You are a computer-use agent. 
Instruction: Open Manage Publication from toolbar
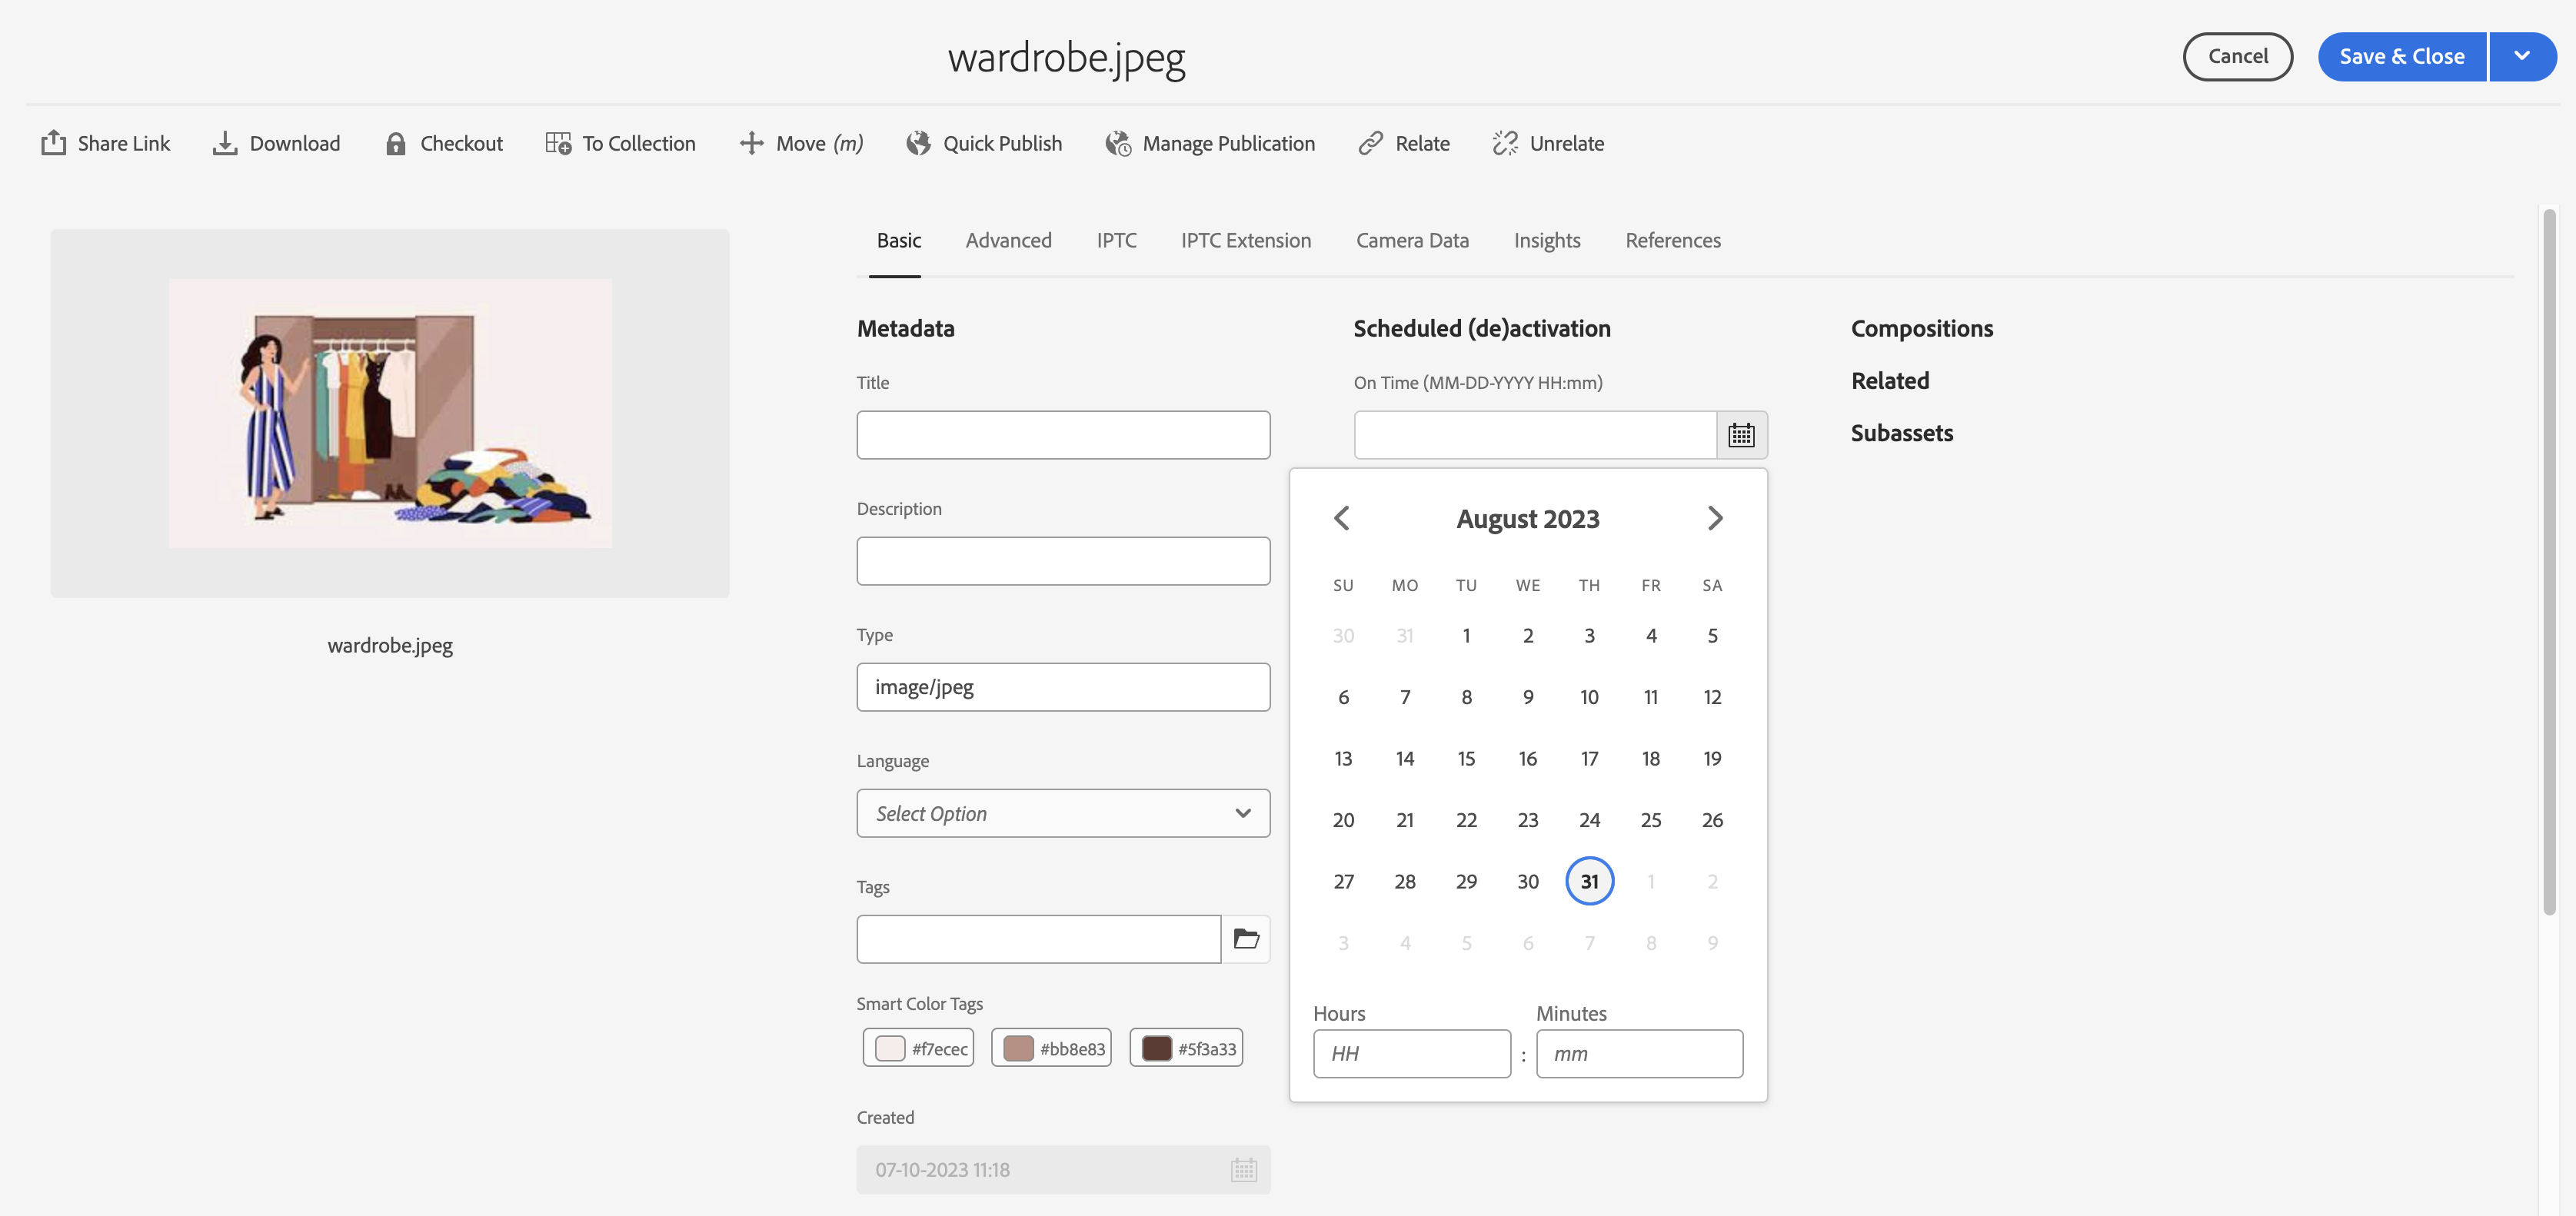coord(1210,143)
